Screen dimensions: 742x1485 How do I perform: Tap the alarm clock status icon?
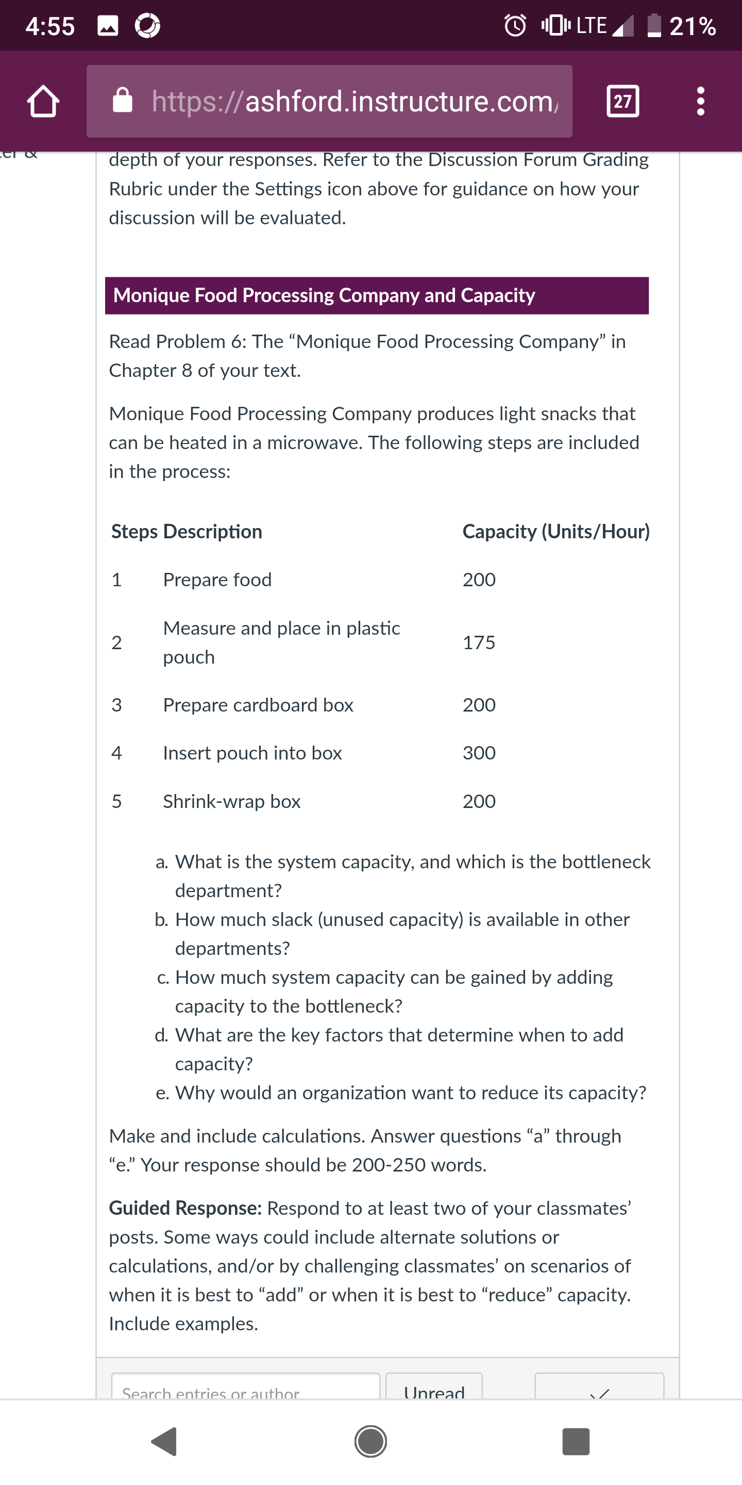[515, 25]
